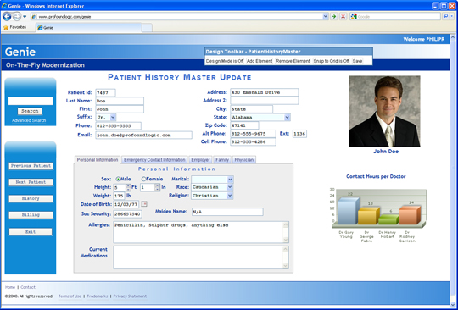This screenshot has height=310, width=458.
Task: Switch to the Personal Information tab
Action: pos(98,160)
